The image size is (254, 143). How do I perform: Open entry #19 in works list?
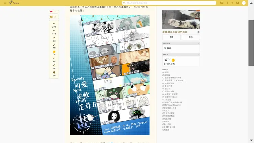click(x=166, y=124)
